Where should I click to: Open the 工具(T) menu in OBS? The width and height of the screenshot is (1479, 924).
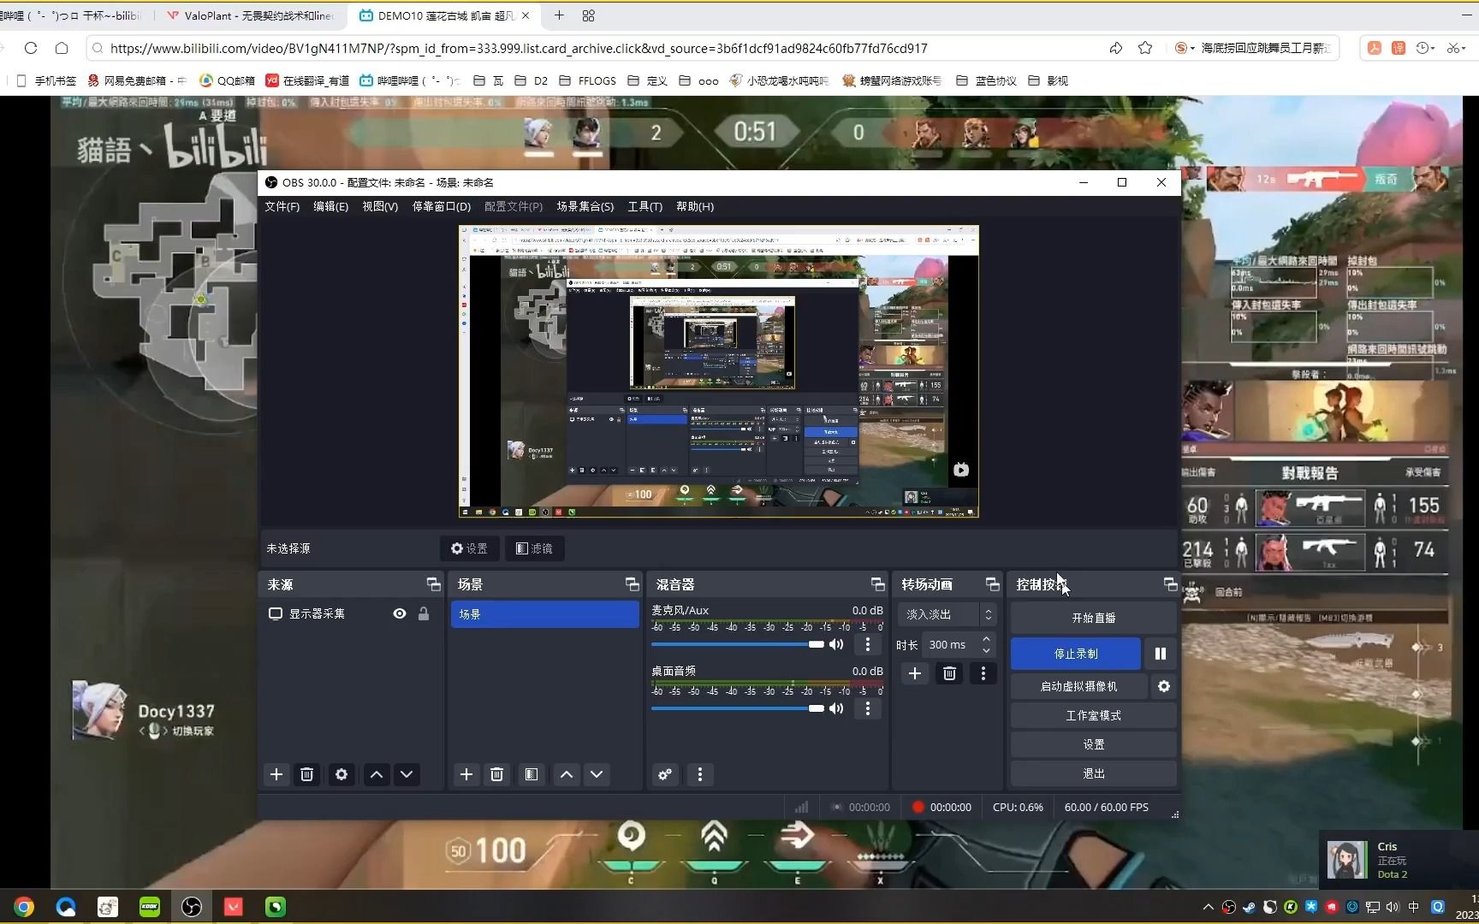click(x=645, y=206)
